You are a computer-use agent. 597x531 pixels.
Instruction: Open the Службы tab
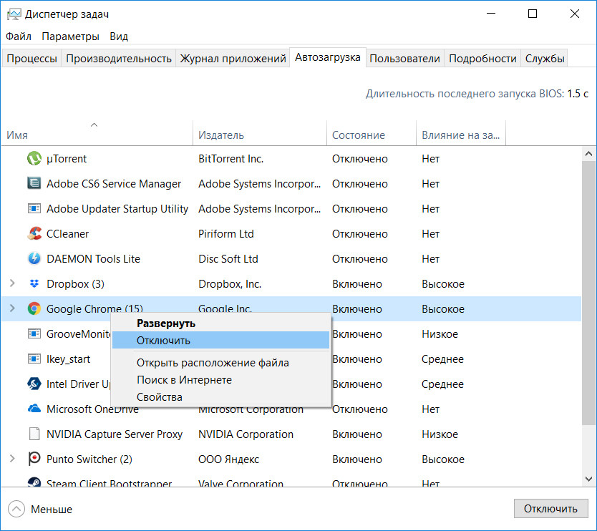[545, 59]
